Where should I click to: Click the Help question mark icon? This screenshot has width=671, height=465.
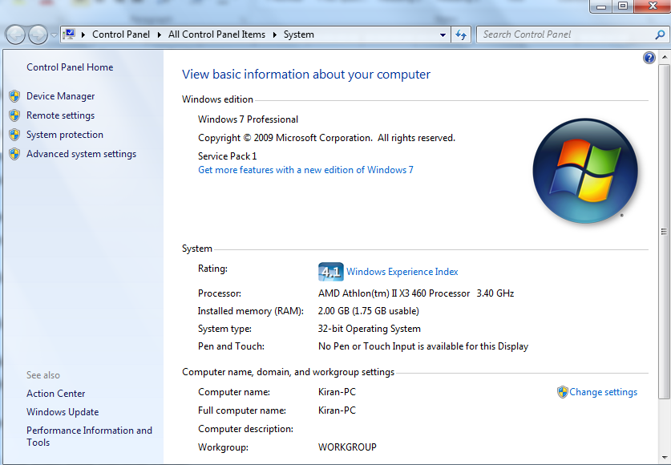click(x=649, y=58)
